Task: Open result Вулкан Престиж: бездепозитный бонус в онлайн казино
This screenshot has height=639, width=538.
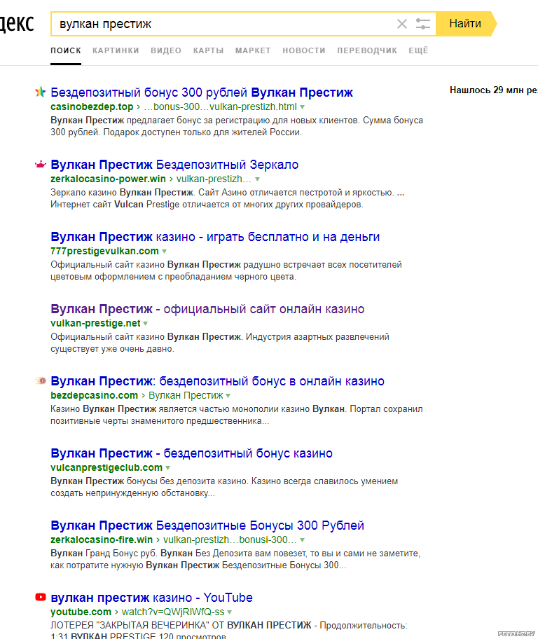Action: (x=217, y=381)
